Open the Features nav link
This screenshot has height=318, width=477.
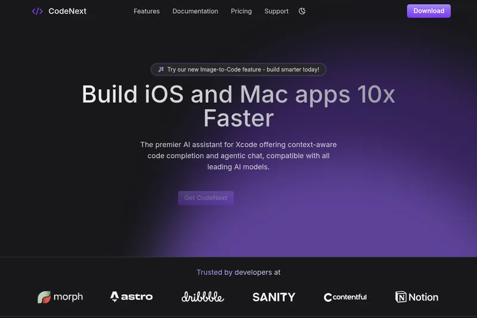[147, 11]
